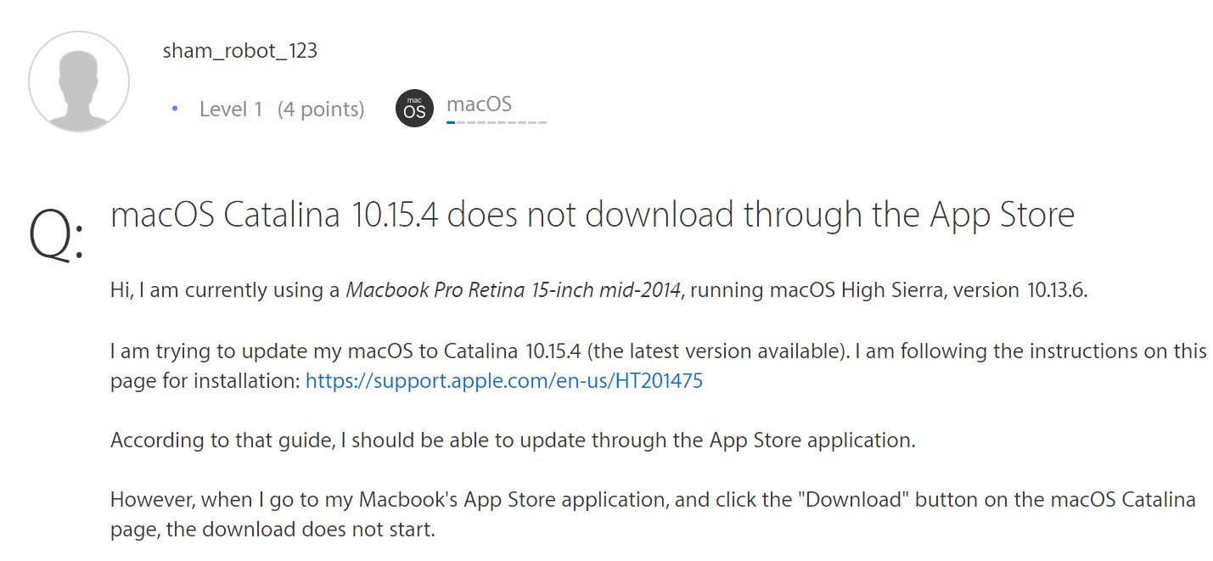Viewport: 1213px width, 561px height.
Task: Click the black macOS community icon
Action: [x=415, y=109]
